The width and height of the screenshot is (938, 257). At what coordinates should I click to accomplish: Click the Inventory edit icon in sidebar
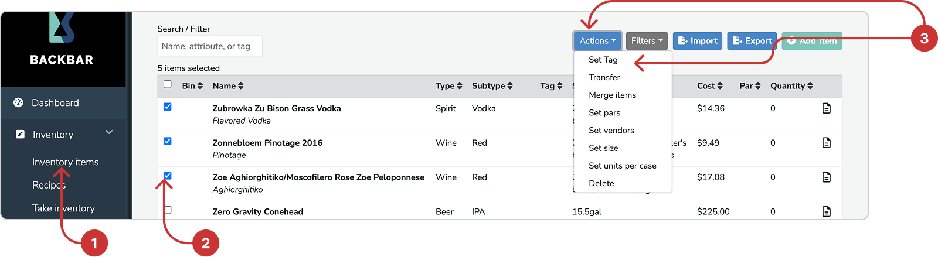pos(20,134)
